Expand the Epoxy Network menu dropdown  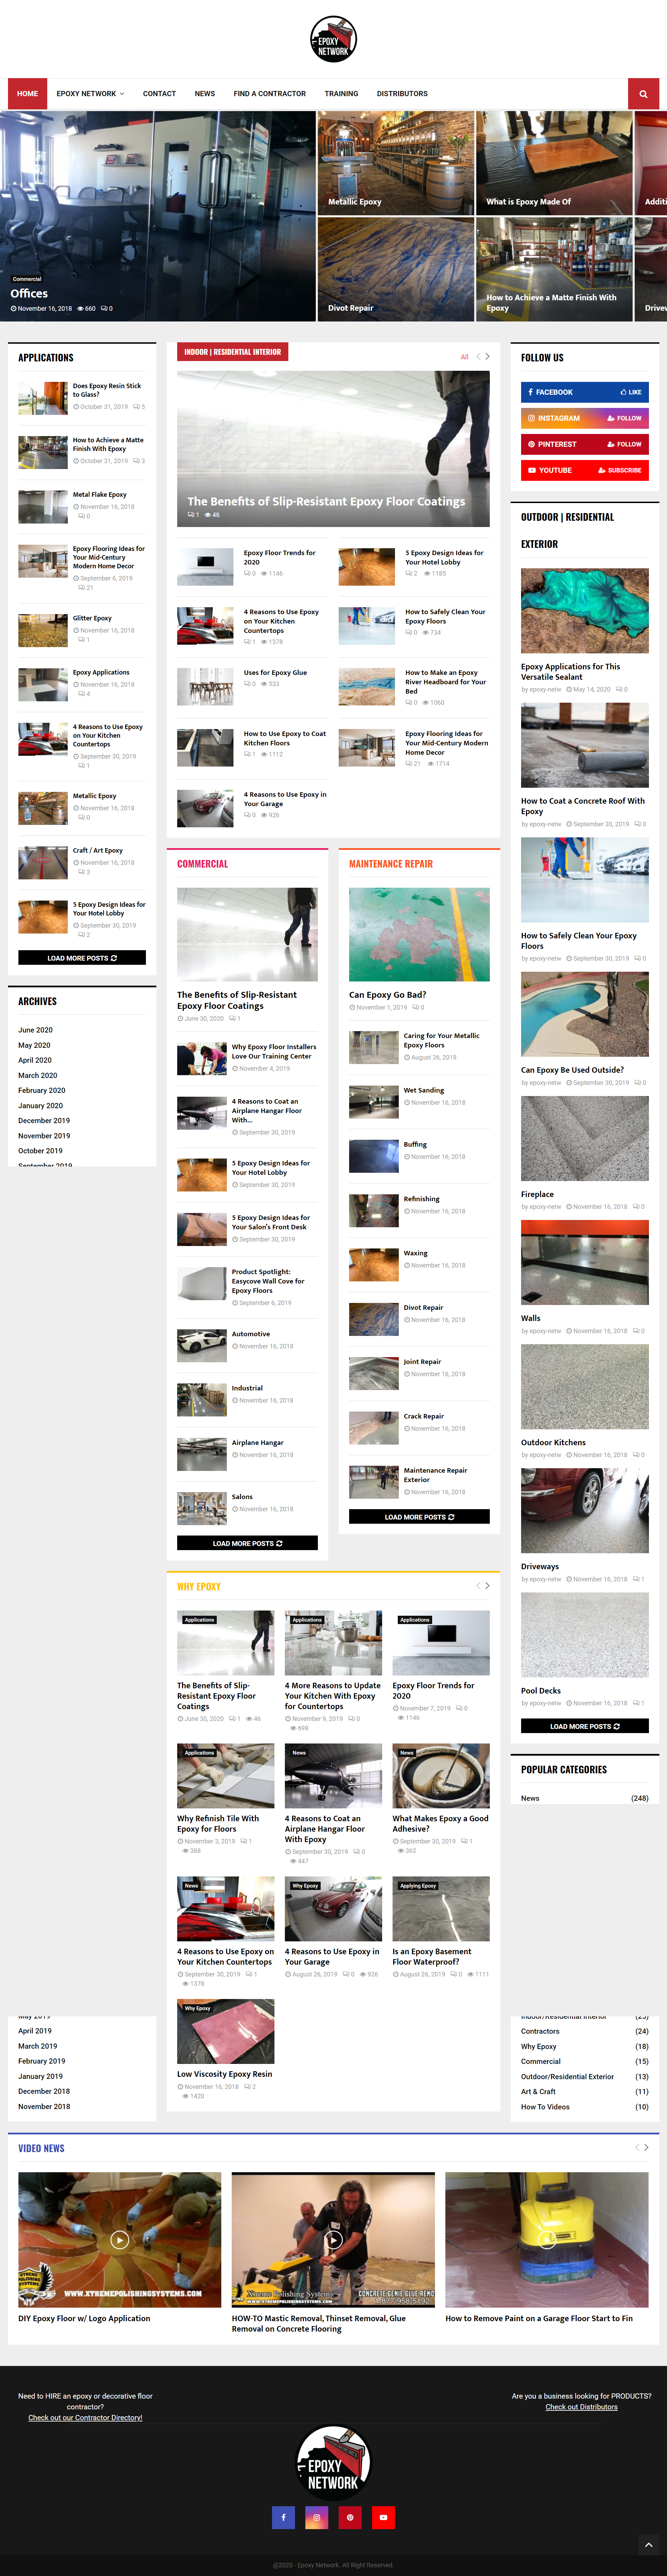pos(90,94)
